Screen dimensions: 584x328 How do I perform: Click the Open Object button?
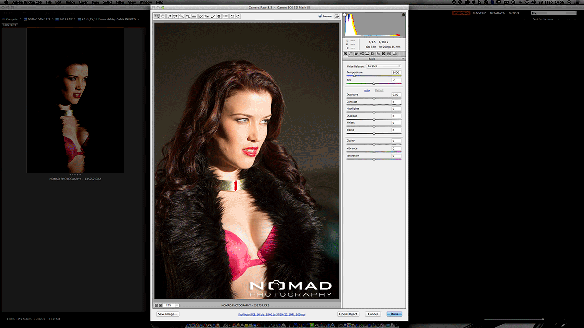(348, 314)
